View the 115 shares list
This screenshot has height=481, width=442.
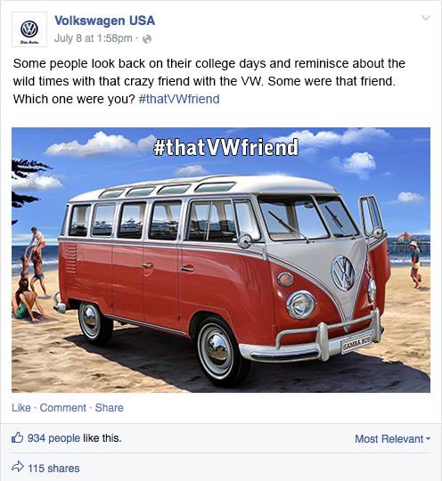click(53, 469)
